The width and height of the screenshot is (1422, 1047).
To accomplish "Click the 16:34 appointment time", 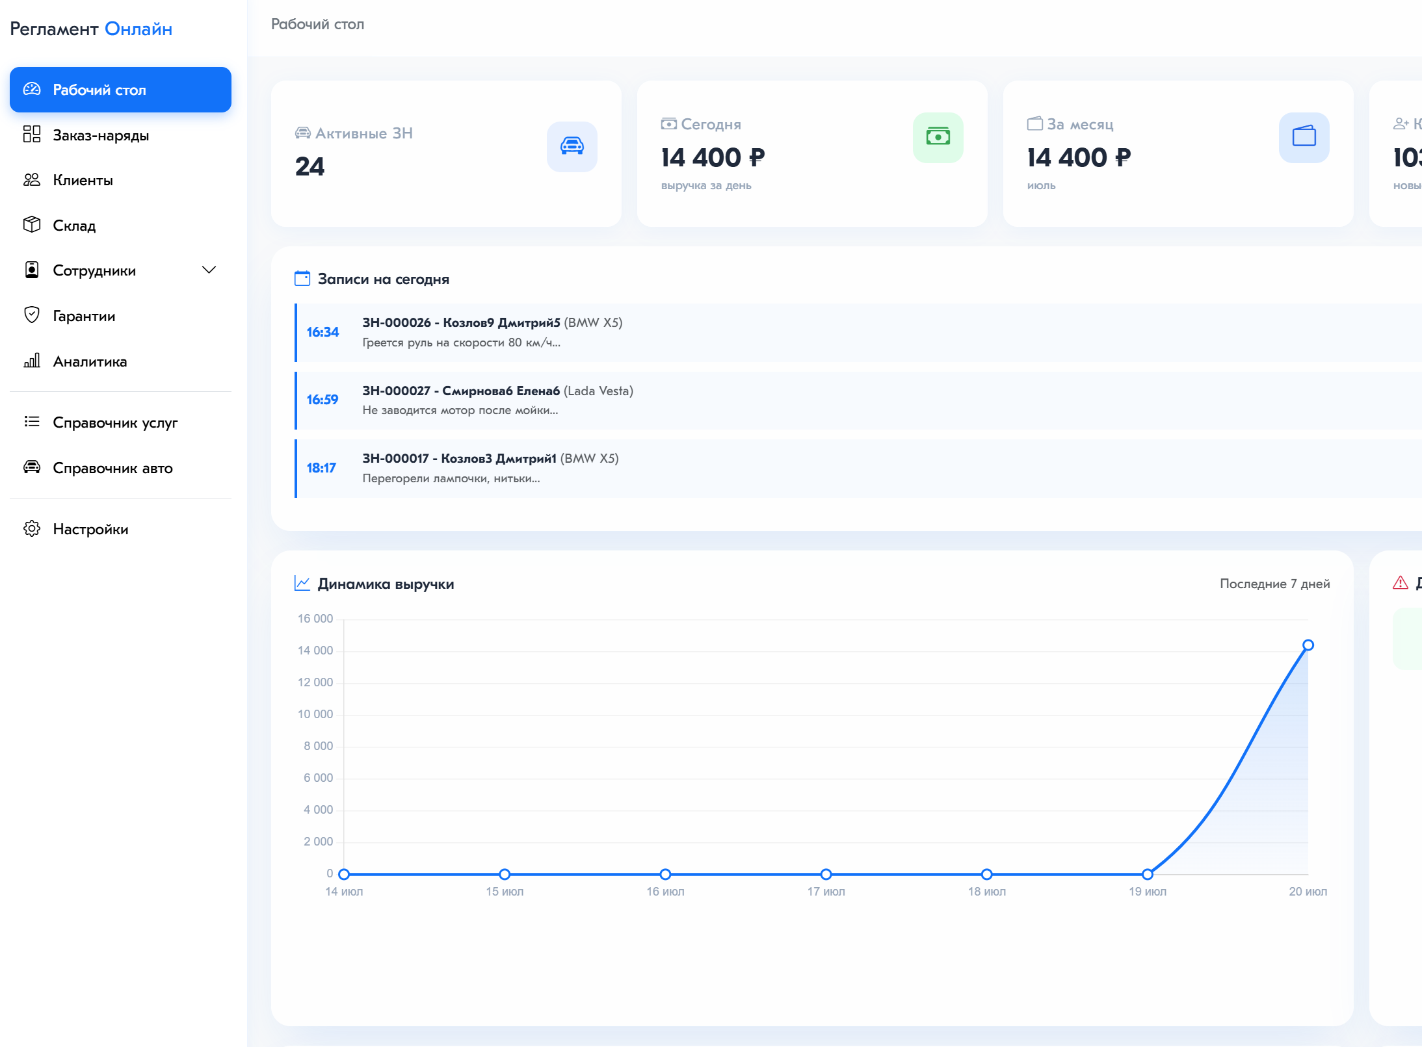I will coord(323,332).
